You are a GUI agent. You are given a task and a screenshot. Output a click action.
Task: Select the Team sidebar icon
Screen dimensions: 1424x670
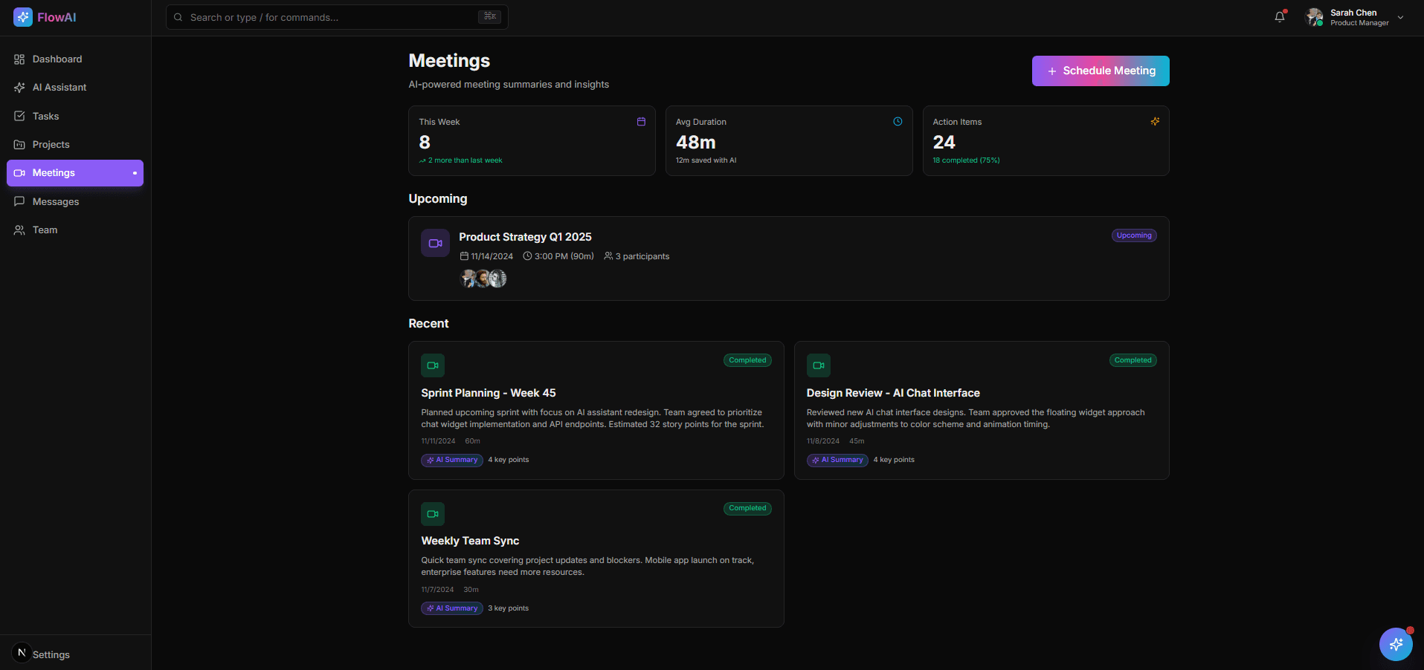19,230
